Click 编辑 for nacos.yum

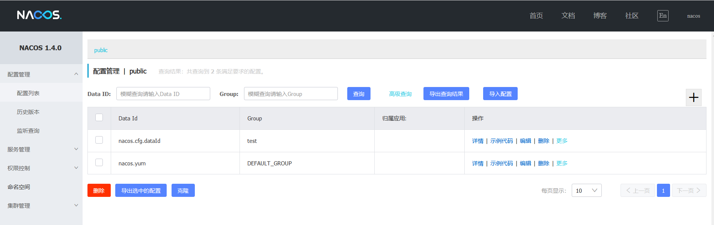(525, 163)
